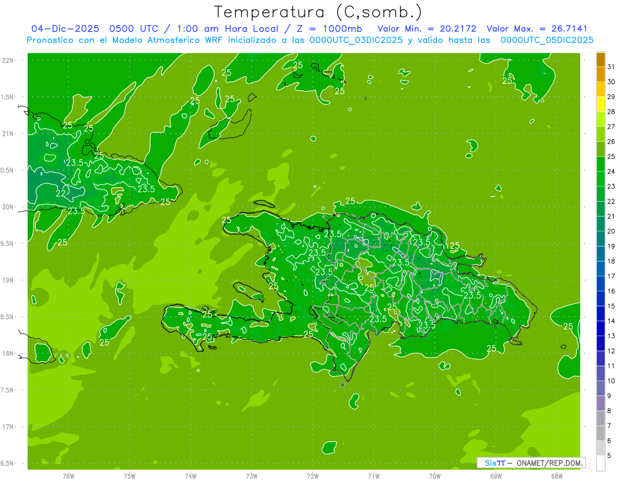Click the '22' isotherm label over eastern Cuba
The height and width of the screenshot is (483, 625).
click(x=61, y=193)
